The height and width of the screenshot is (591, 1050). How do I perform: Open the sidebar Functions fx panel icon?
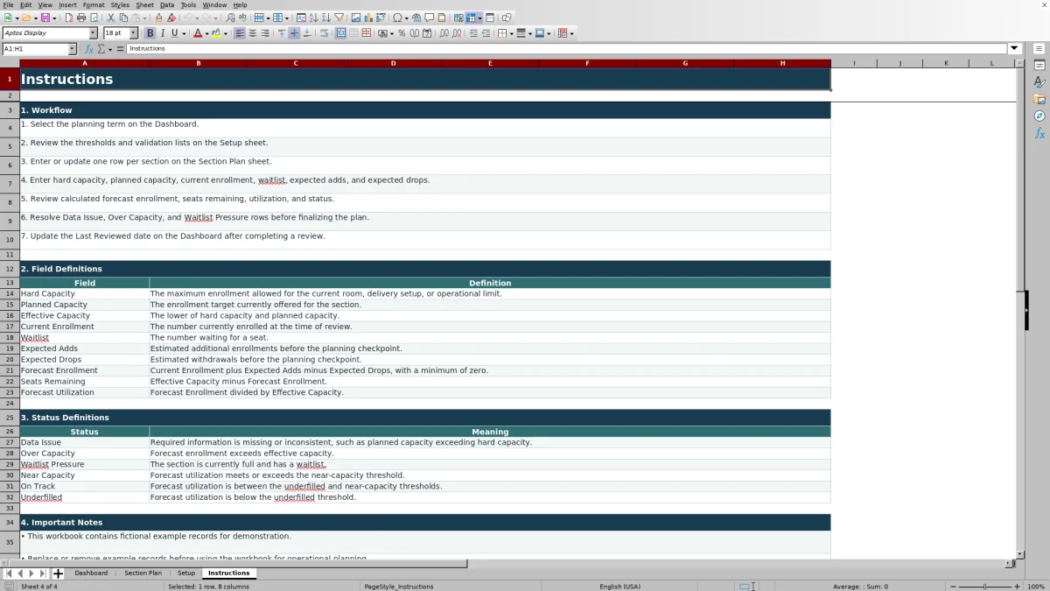1039,133
